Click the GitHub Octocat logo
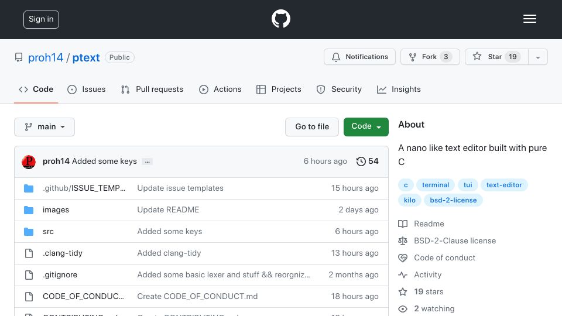The image size is (562, 316). click(280, 19)
